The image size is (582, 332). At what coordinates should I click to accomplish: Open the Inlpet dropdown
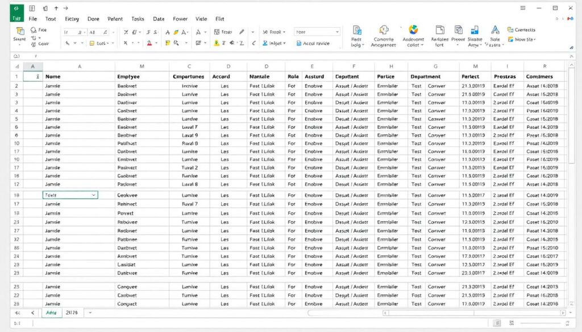click(x=274, y=43)
